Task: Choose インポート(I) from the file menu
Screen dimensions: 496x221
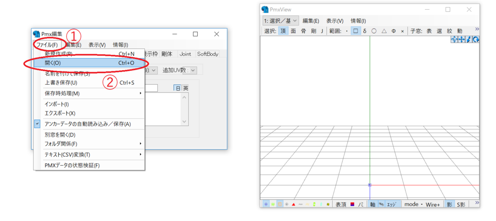Action: coord(90,104)
